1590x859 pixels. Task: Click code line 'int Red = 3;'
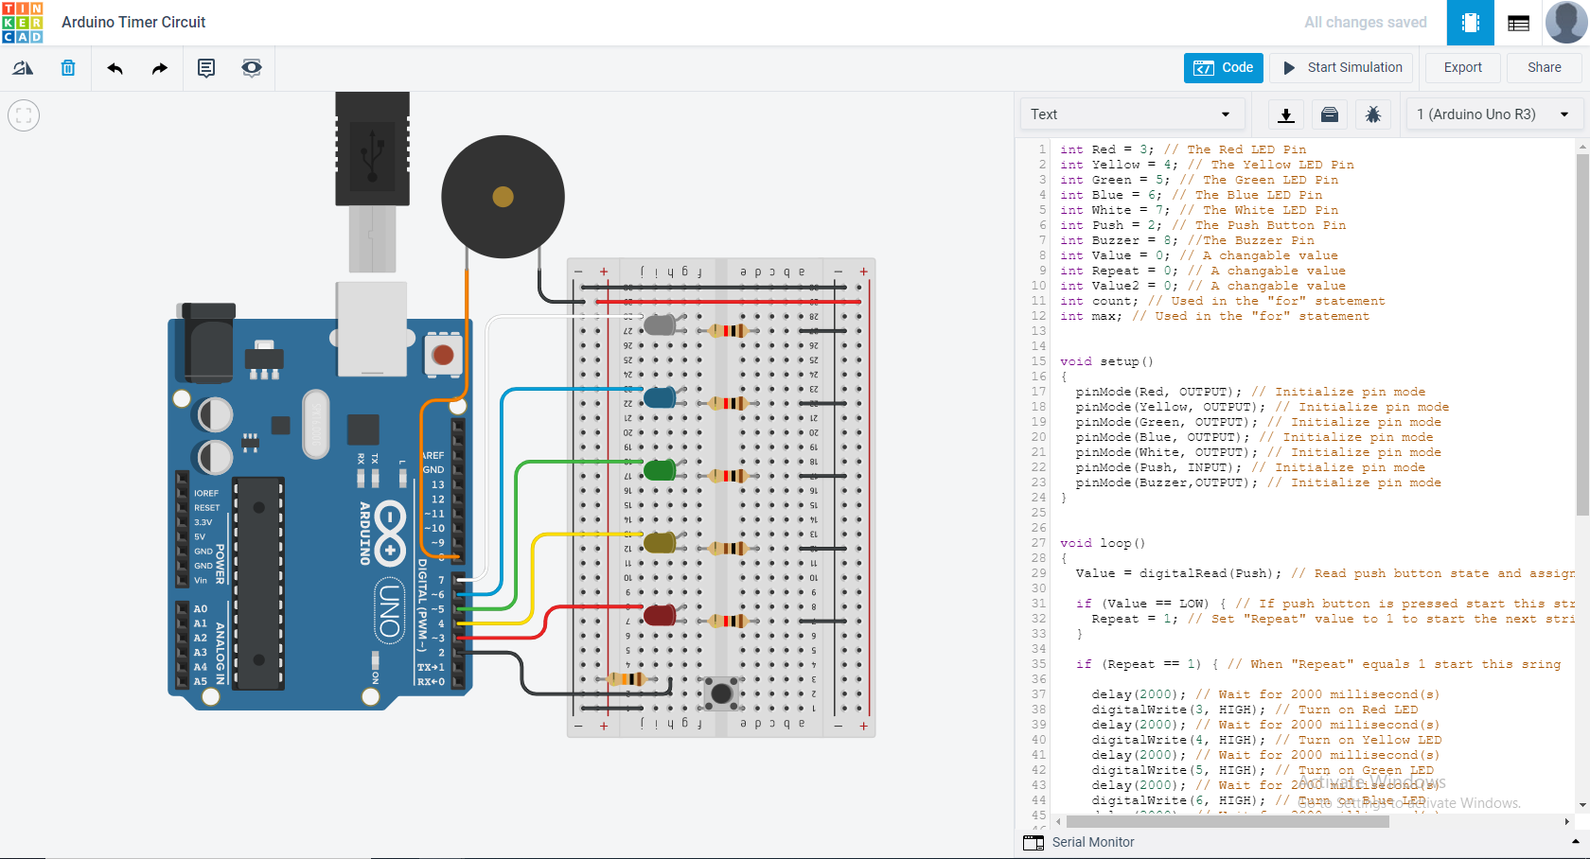click(1183, 149)
